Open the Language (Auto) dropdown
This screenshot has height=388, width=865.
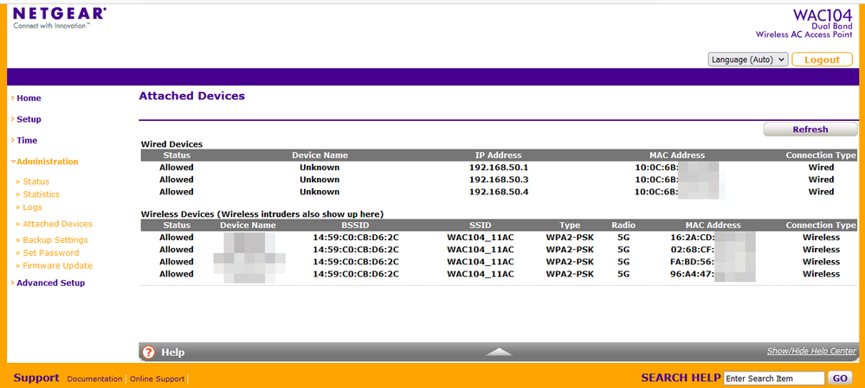coord(748,60)
